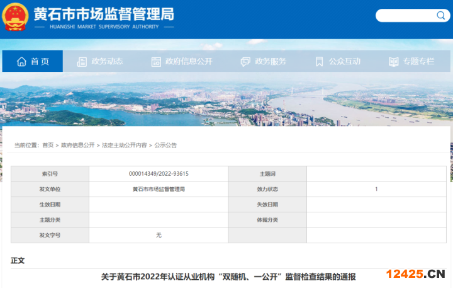Select the 公众互动 navigation item
This screenshot has height=288, width=453.
click(345, 62)
